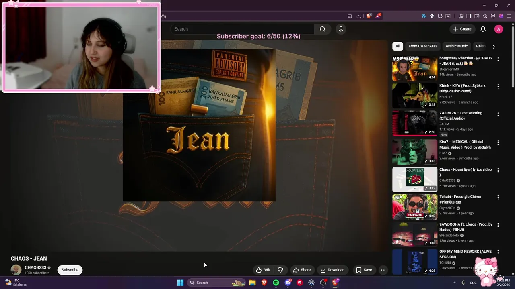515x289 pixels.
Task: Click the YouTube search magnifier button
Action: tap(322, 29)
